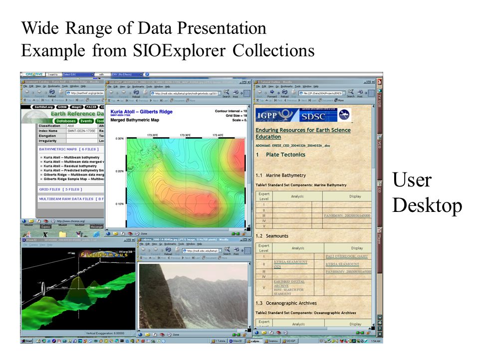Open Enduring Resources for Earth Science Education link

click(303, 134)
